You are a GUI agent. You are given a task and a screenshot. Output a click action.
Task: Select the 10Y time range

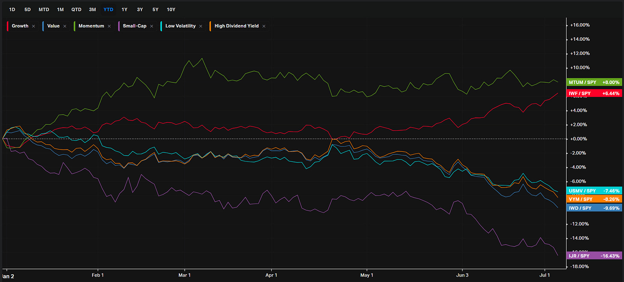point(171,9)
